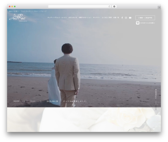Click the LINEからもお気軽に link
The image size is (168, 142).
point(148,23)
